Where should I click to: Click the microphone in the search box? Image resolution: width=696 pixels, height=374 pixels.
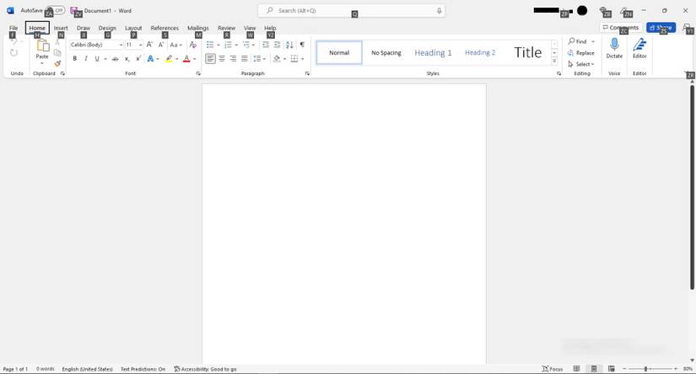pyautogui.click(x=439, y=11)
